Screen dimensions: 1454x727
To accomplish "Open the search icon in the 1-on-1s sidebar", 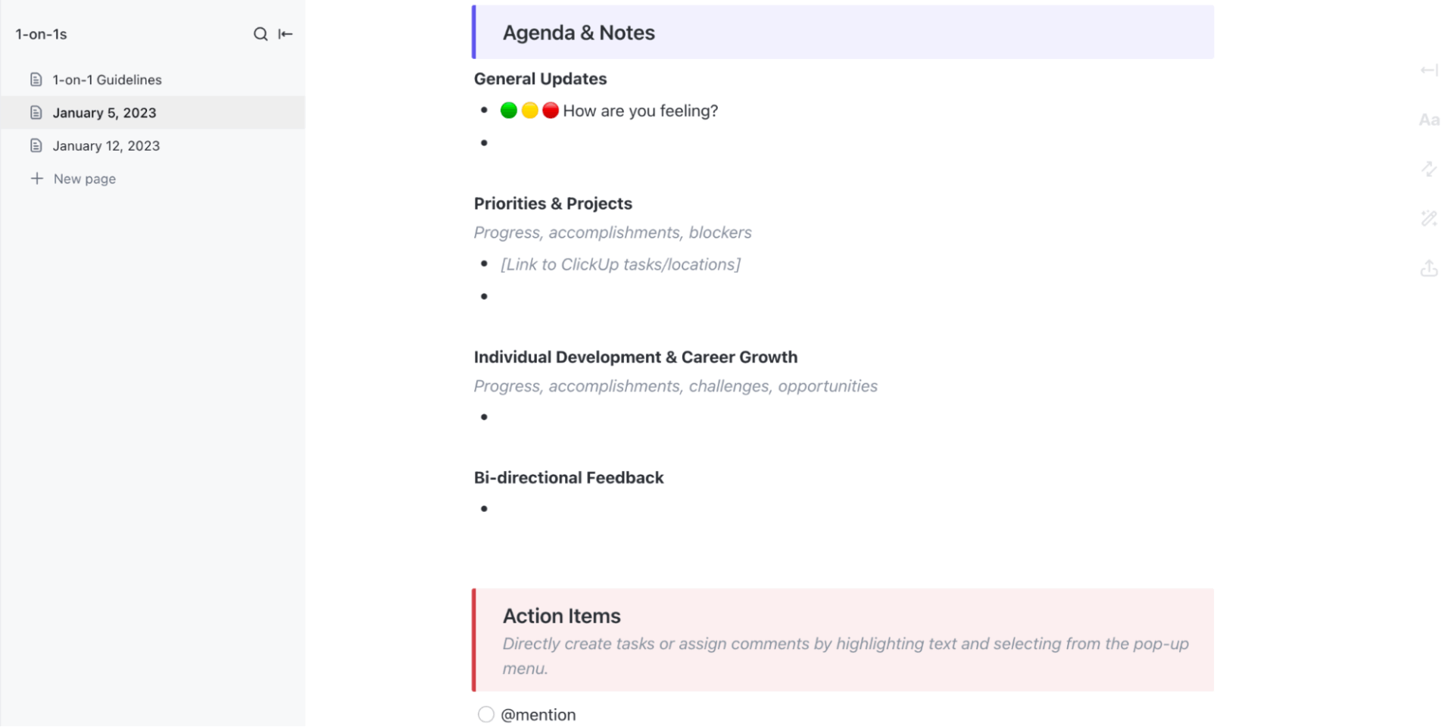I will 261,34.
